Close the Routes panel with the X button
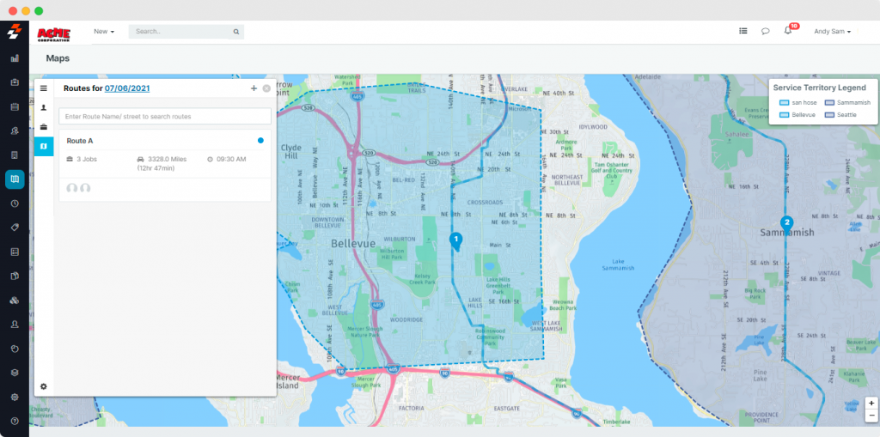880x437 pixels. [x=266, y=88]
